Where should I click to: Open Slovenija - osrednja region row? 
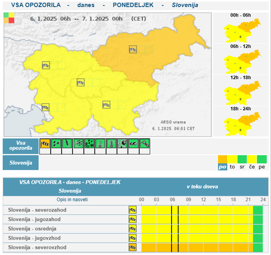click(32, 229)
